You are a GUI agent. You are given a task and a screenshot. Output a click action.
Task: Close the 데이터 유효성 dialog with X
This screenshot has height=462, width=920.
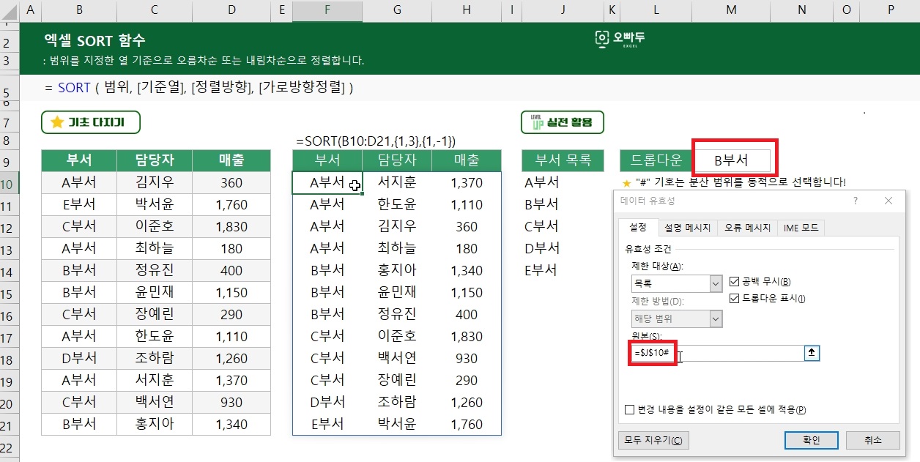(889, 200)
